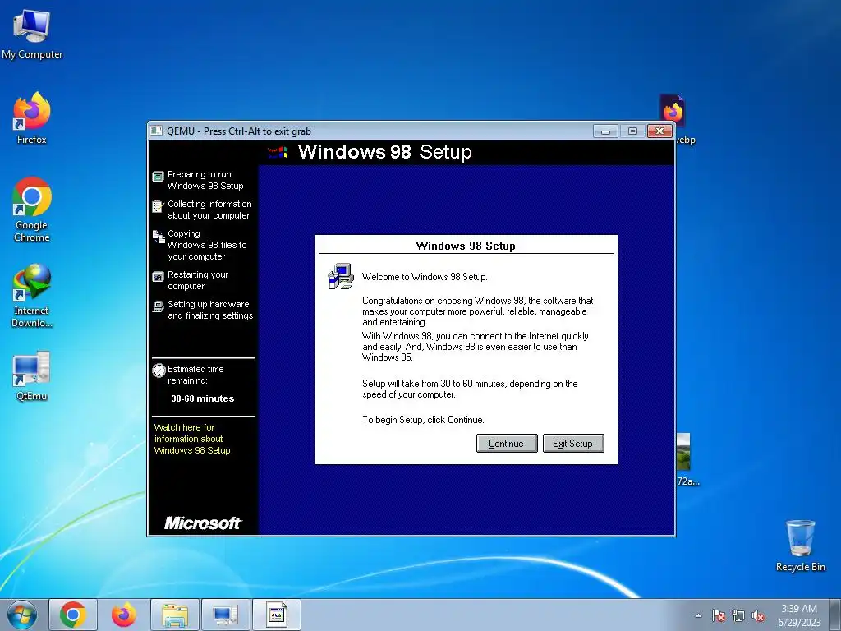This screenshot has height=631, width=841.
Task: Select the QtEmu desktop shortcut
Action: click(x=32, y=375)
